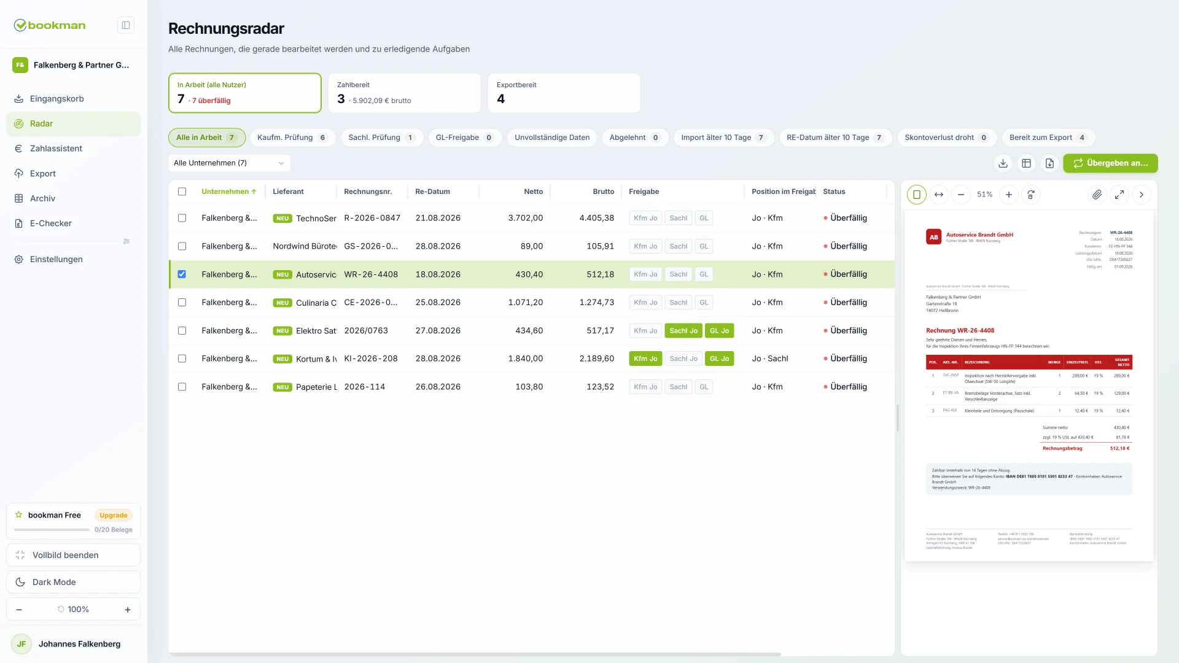This screenshot has height=663, width=1179.
Task: Open the E-Checker tool
Action: click(x=73, y=223)
